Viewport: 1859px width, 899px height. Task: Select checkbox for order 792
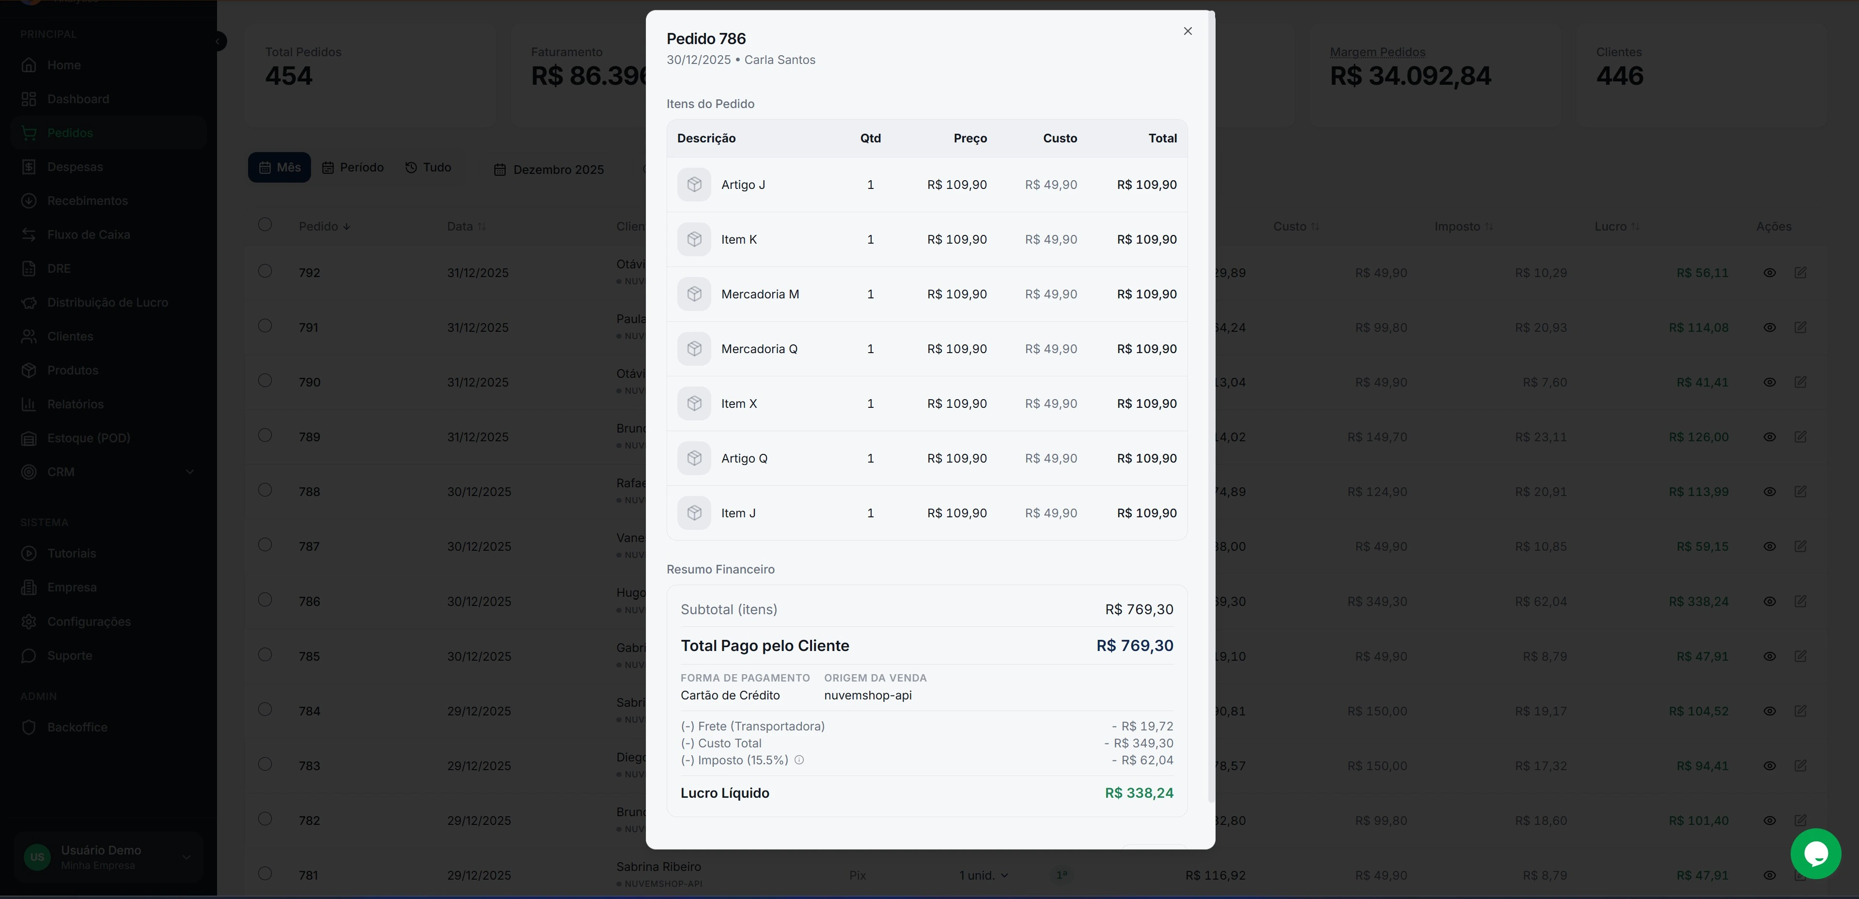[x=265, y=271]
